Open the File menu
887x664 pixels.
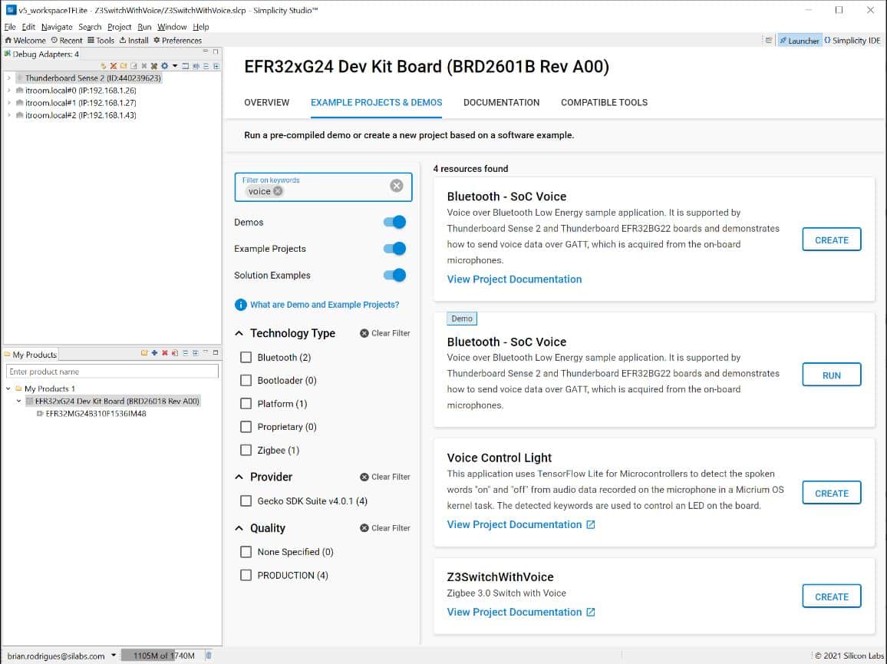pos(10,27)
